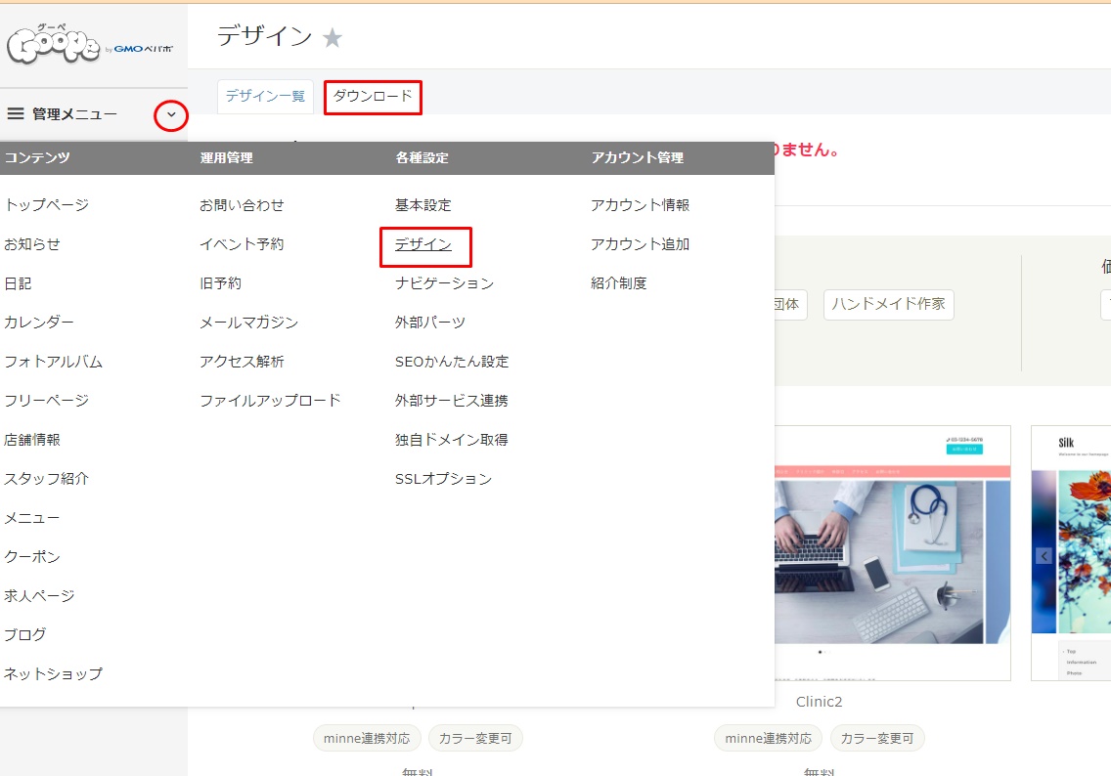Open 求人ページ menu item
Screen dimensions: 1111x776
tap(40, 595)
